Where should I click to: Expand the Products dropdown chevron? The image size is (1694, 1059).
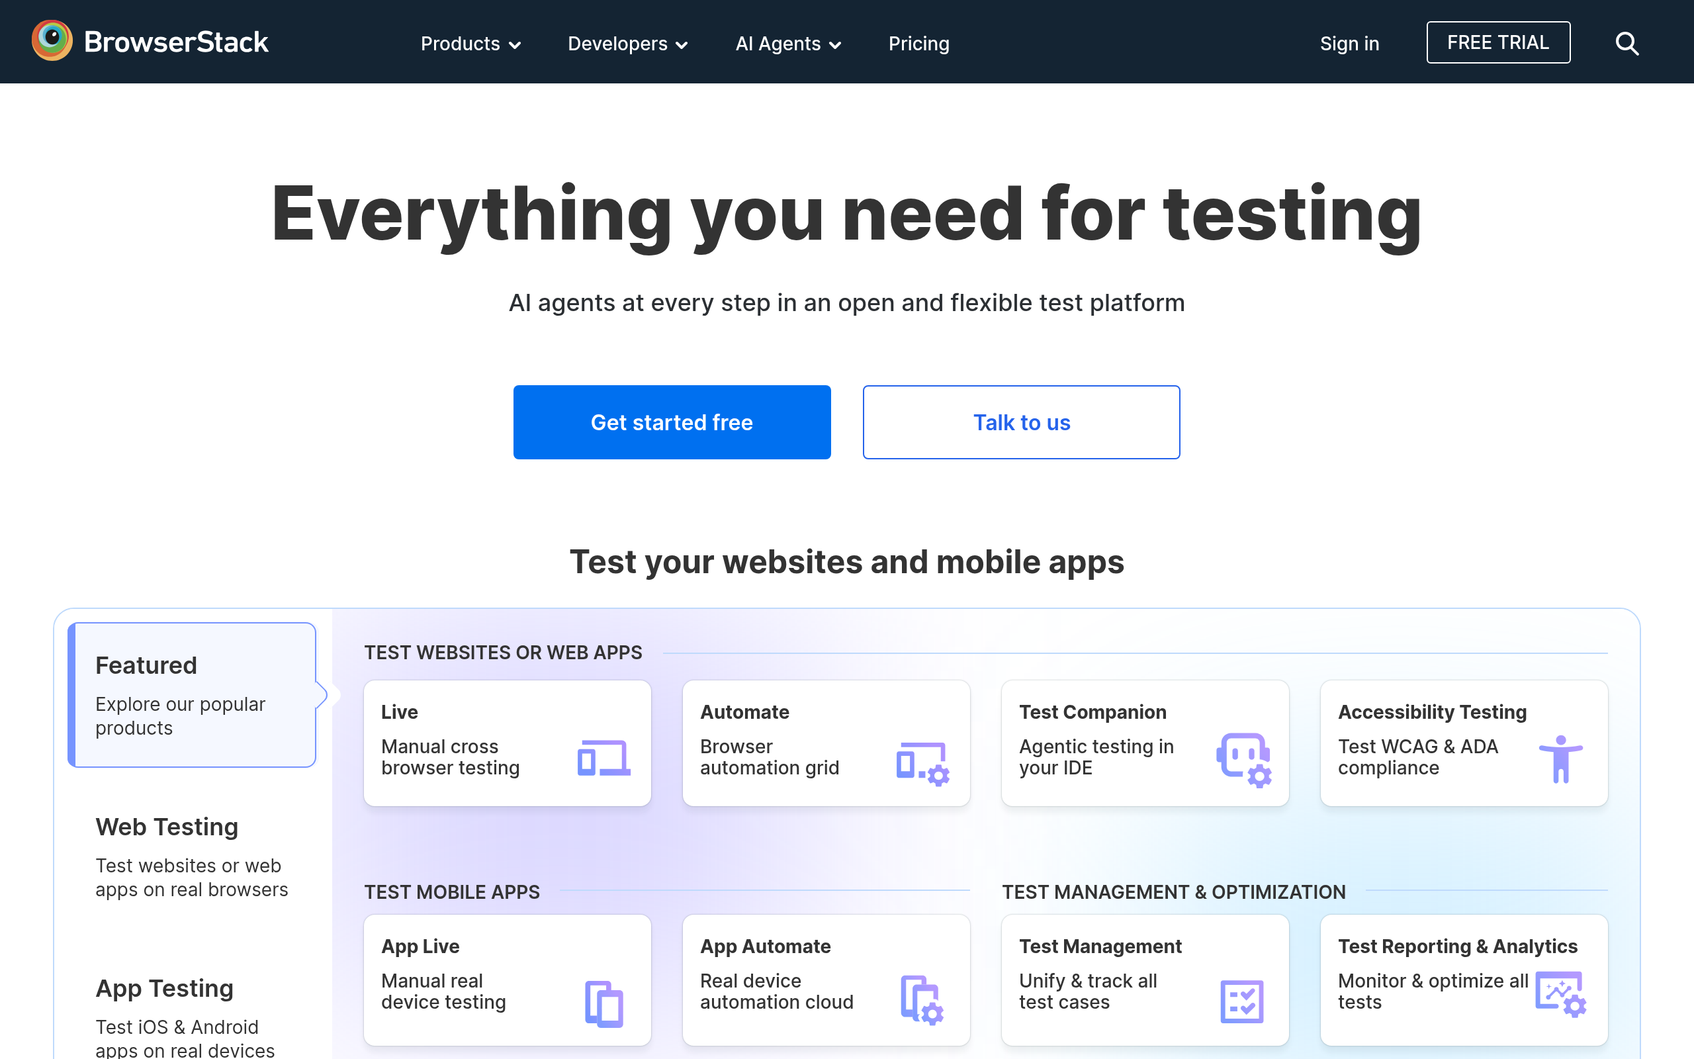(515, 46)
